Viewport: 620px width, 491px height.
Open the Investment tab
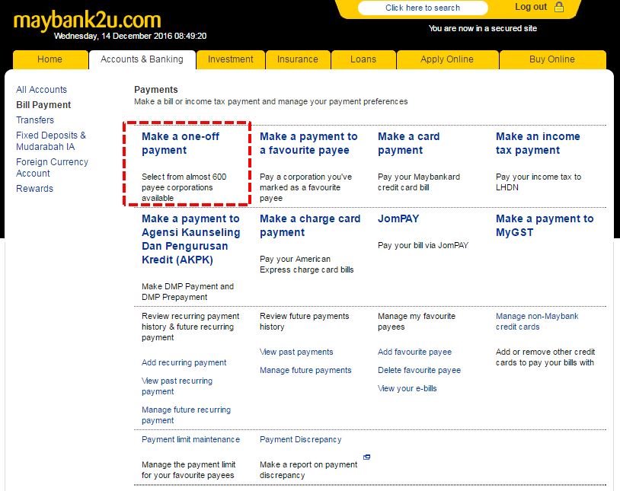231,59
